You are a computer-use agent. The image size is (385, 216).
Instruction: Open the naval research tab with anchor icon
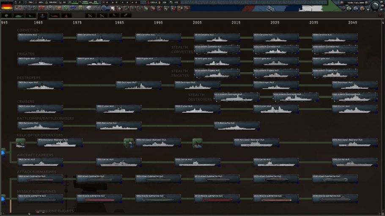click(x=42, y=15)
